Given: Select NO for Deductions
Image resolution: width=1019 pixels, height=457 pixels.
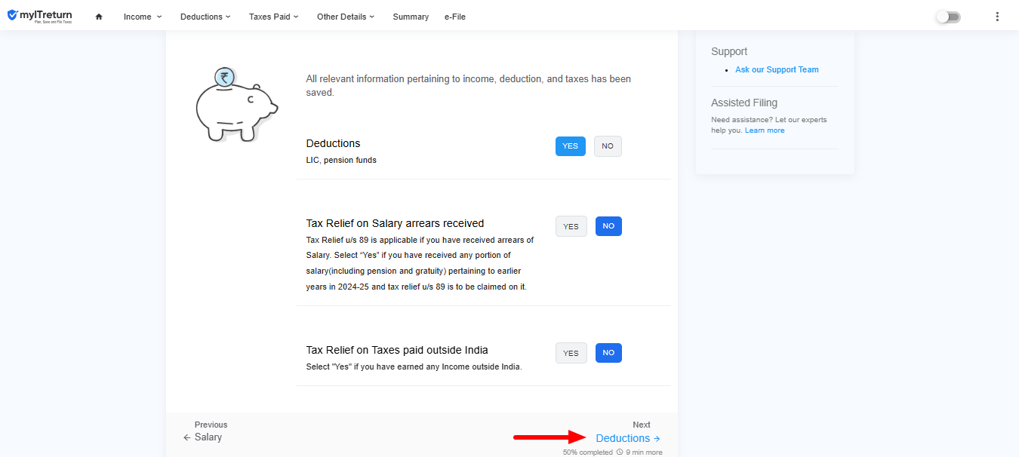Looking at the screenshot, I should (x=608, y=146).
